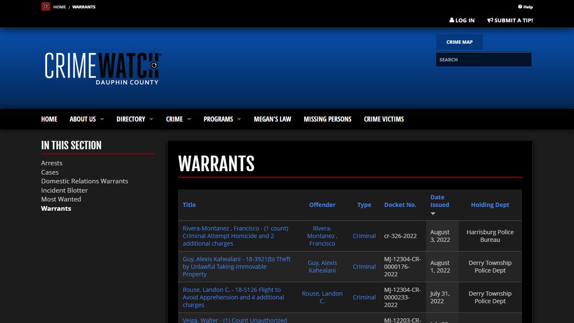Select docket MJ-12304-CR-0000176-2022
The image size is (574, 323).
click(x=403, y=267)
